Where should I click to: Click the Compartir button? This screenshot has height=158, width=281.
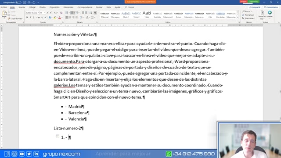coord(255,7)
